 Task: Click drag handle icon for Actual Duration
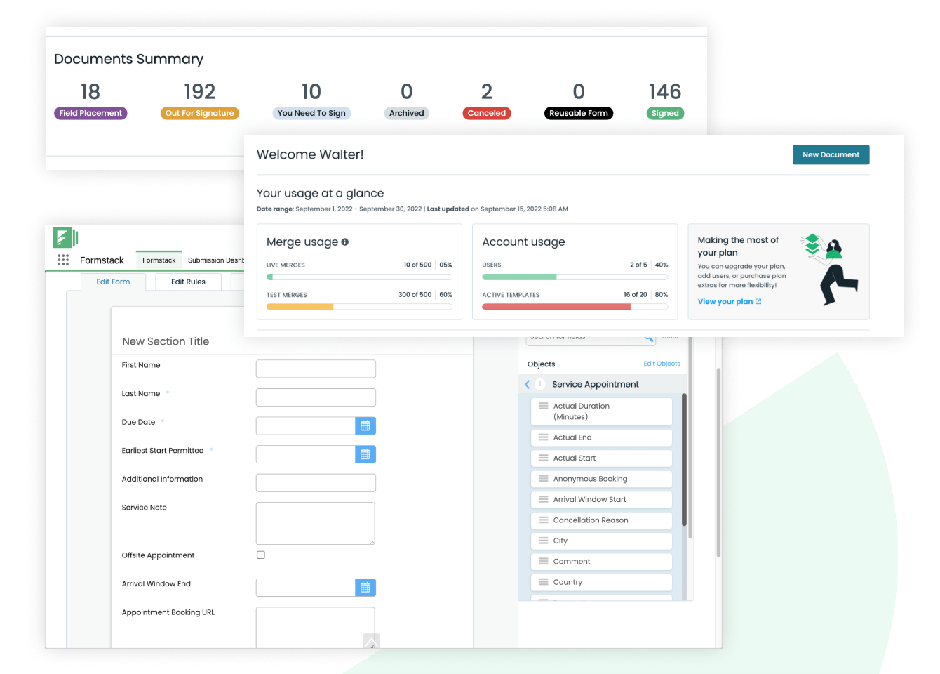click(x=543, y=406)
